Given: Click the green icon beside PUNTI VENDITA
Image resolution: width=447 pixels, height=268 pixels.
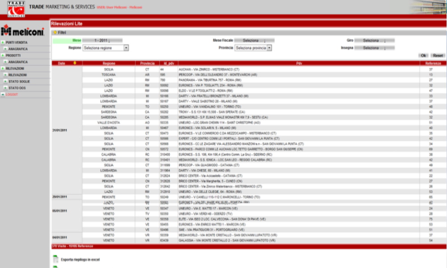Looking at the screenshot, I should (x=3, y=42).
